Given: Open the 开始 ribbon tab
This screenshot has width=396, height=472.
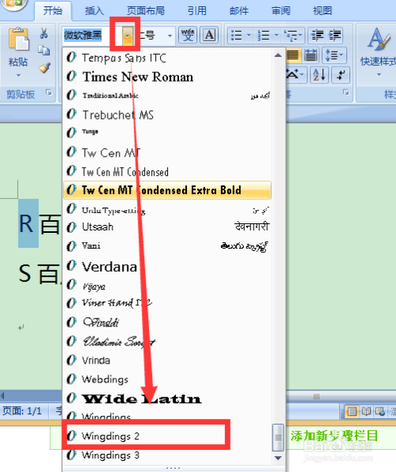Looking at the screenshot, I should coord(53,11).
